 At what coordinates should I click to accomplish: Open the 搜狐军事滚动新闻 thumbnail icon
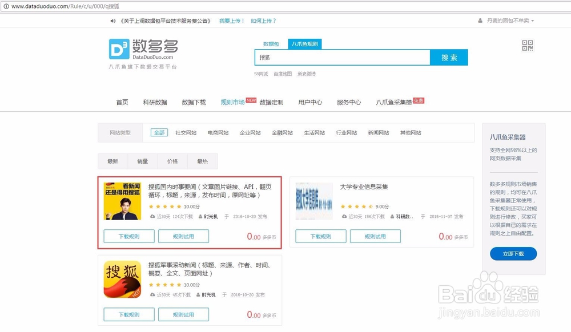point(122,280)
